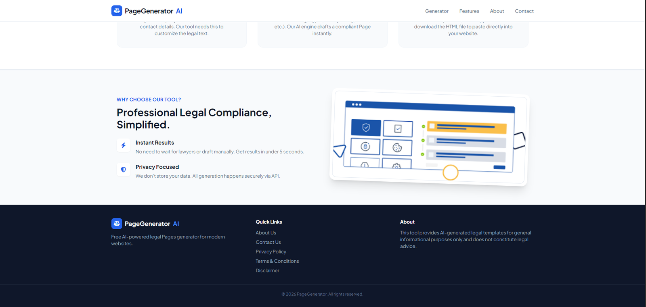Click the shield Privacy Focused icon
Image resolution: width=646 pixels, height=307 pixels.
point(124,170)
